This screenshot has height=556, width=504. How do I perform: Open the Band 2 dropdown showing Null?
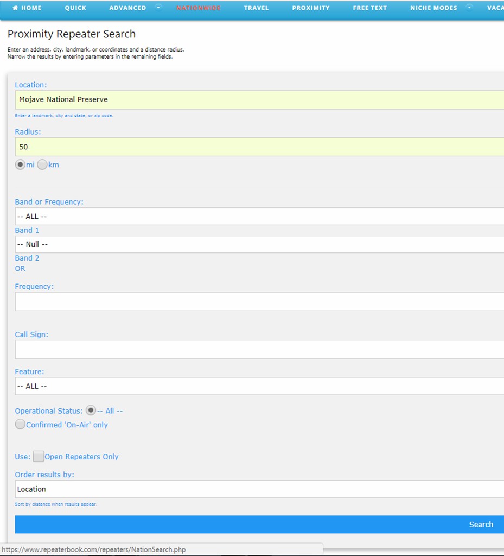click(259, 244)
